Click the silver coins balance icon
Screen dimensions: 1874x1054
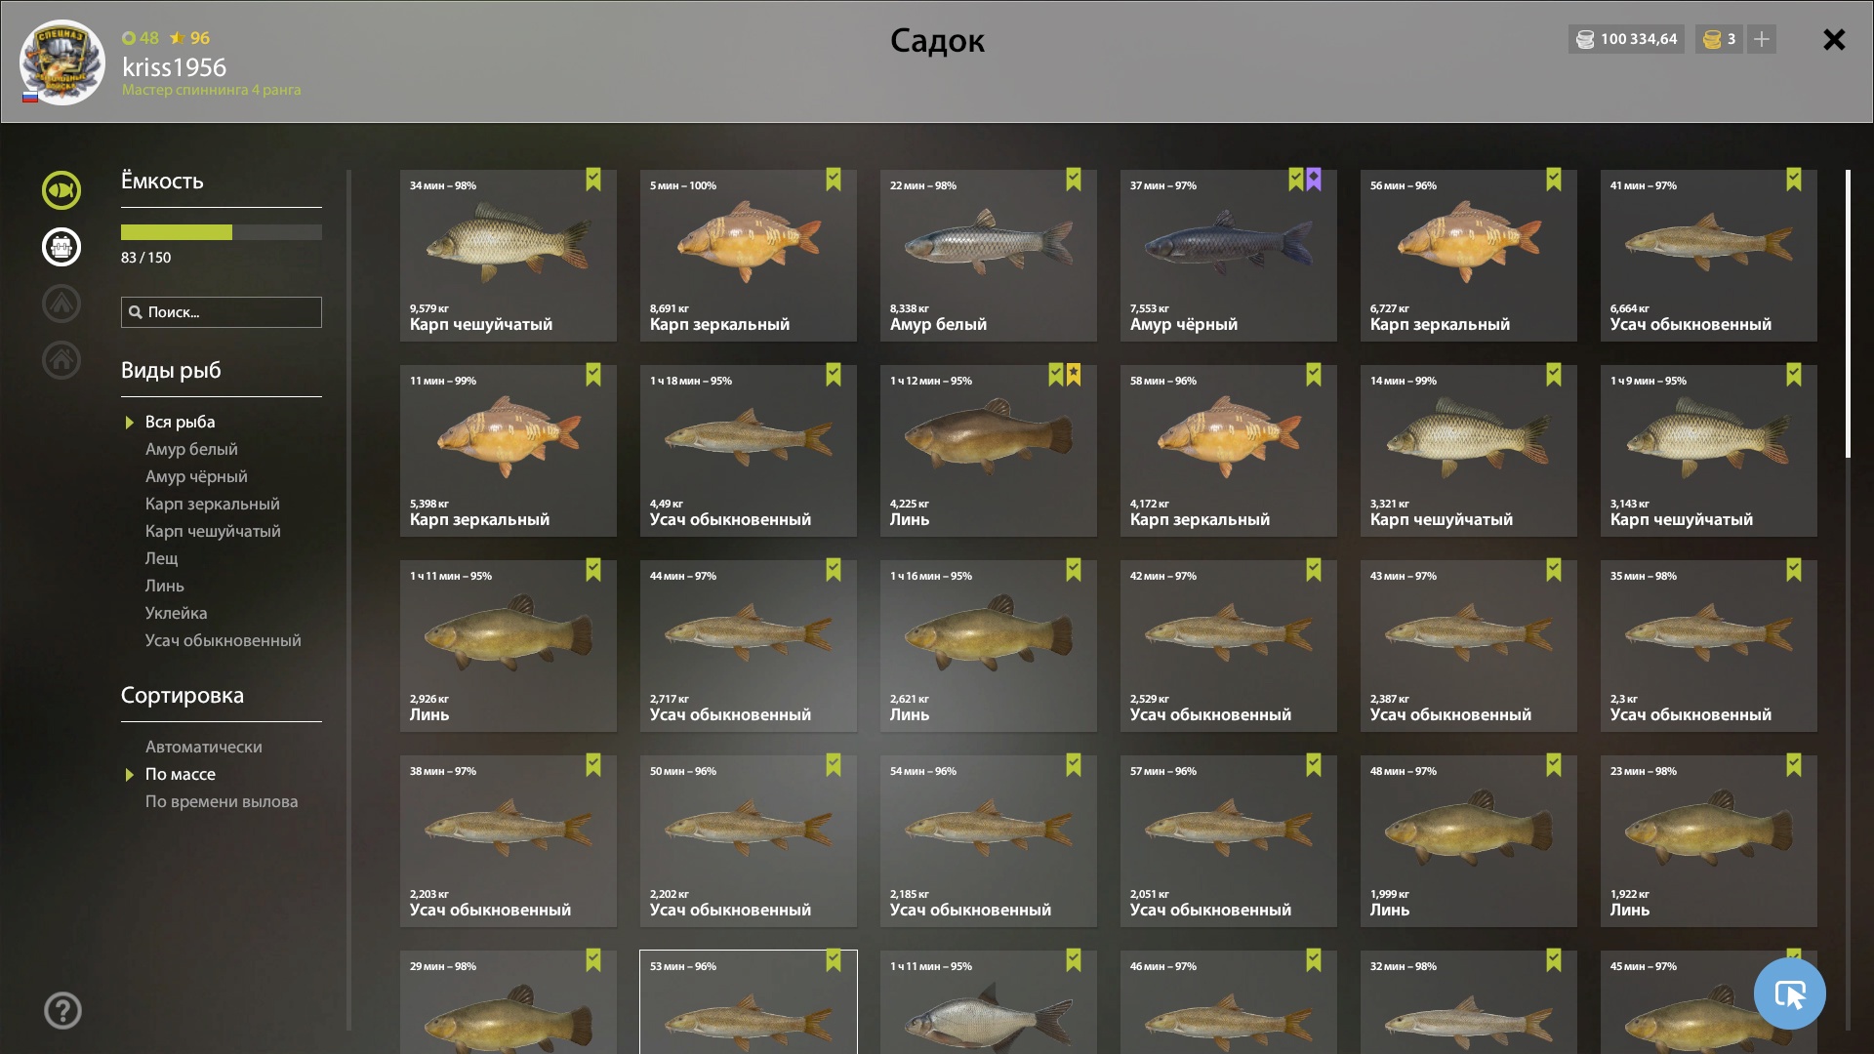[x=1586, y=39]
